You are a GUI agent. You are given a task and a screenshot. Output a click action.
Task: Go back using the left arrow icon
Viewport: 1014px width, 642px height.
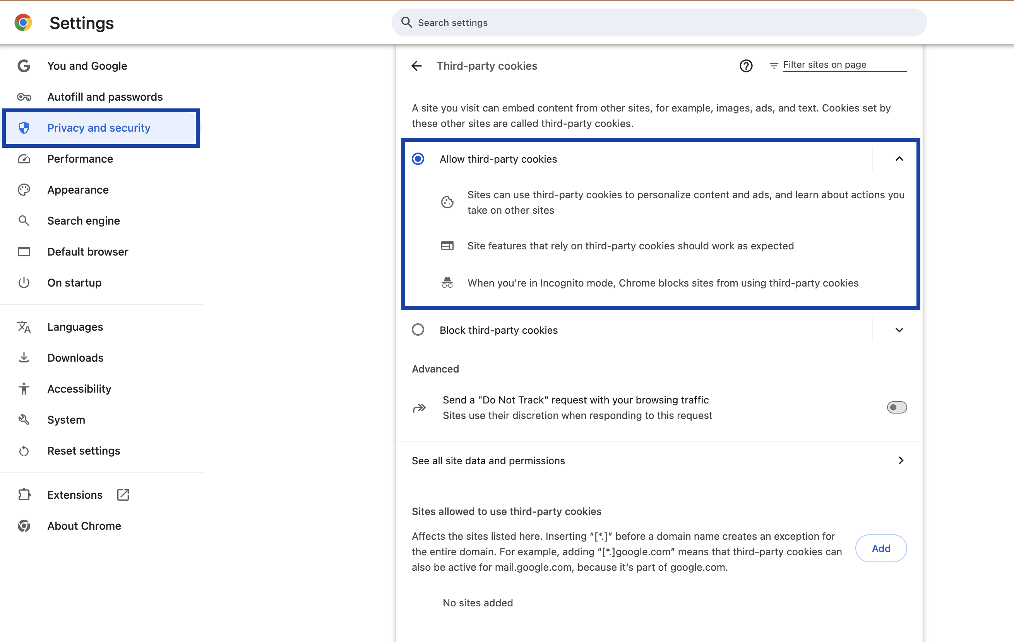416,66
